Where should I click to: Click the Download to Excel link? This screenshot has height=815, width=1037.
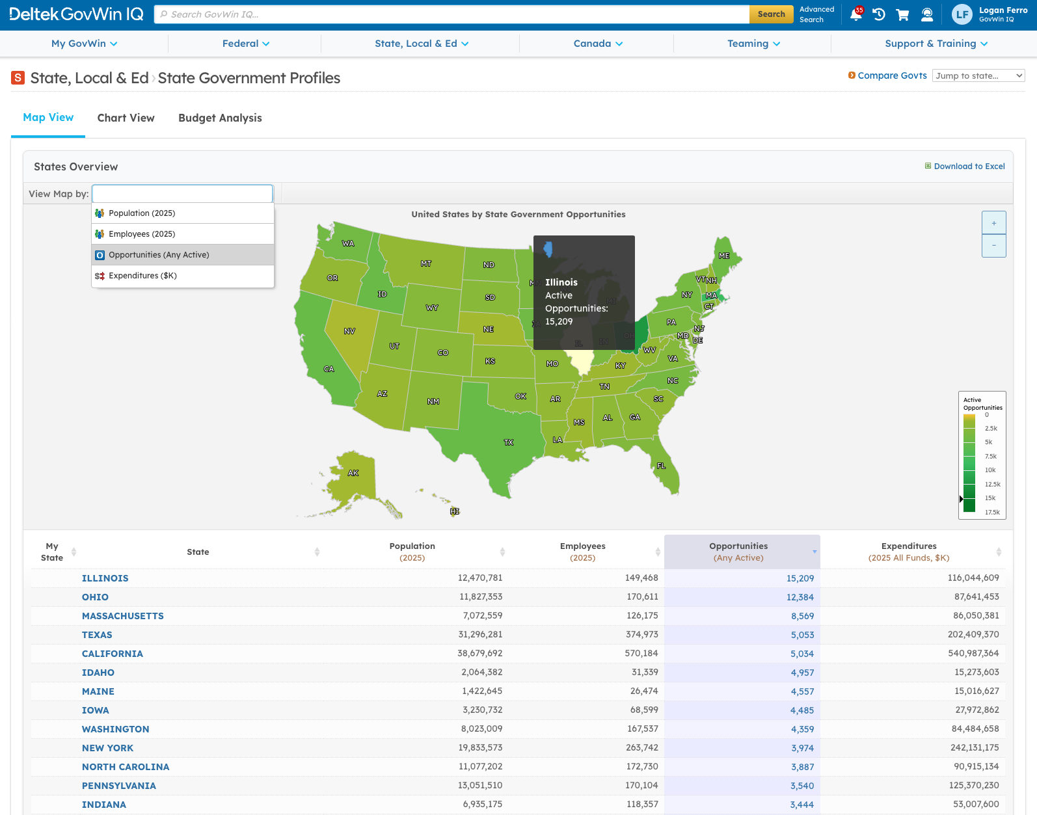click(x=968, y=167)
